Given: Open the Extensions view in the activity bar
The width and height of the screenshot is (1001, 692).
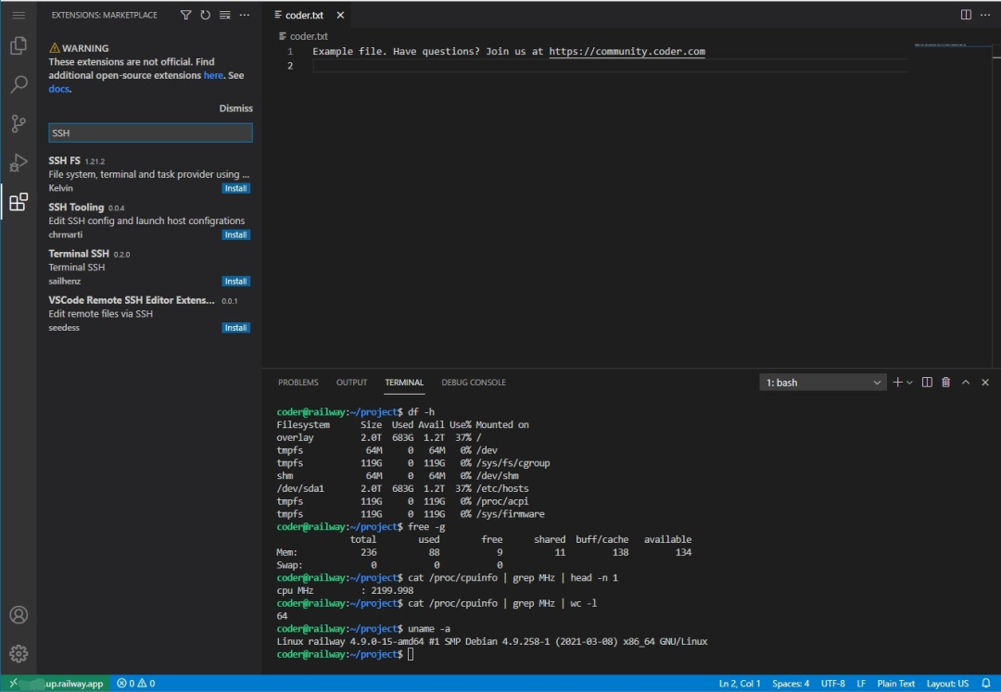Looking at the screenshot, I should pos(19,202).
